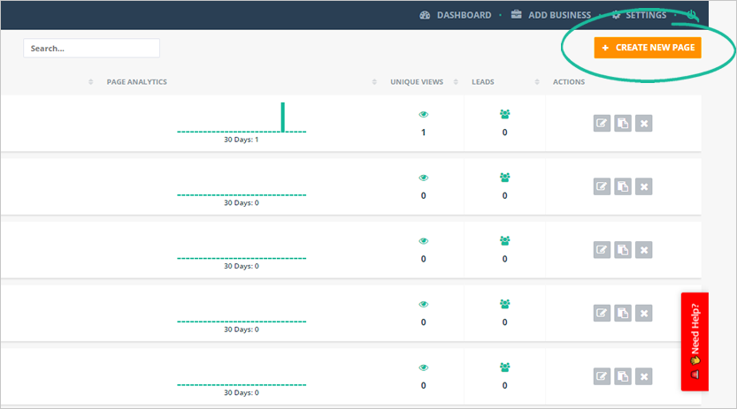Click the 30-day analytics bar in first row

click(x=283, y=117)
